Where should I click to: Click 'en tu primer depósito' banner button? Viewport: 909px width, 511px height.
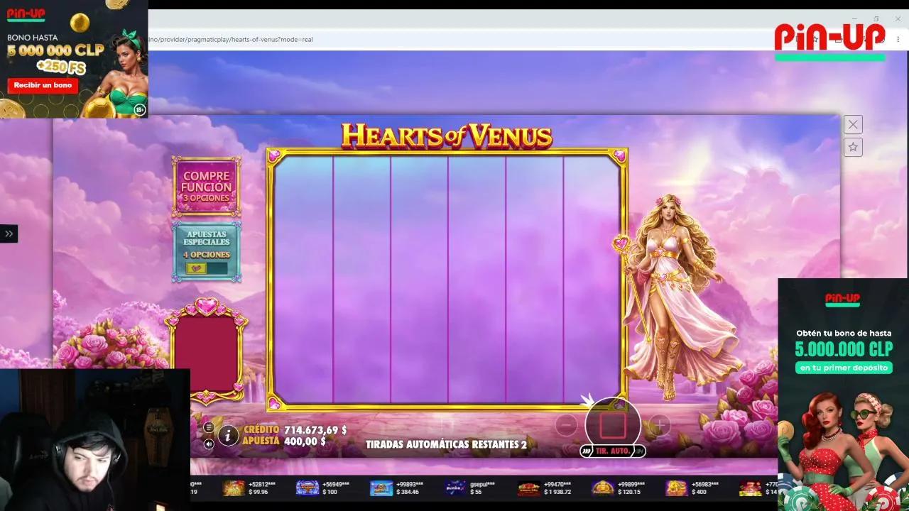(x=843, y=368)
